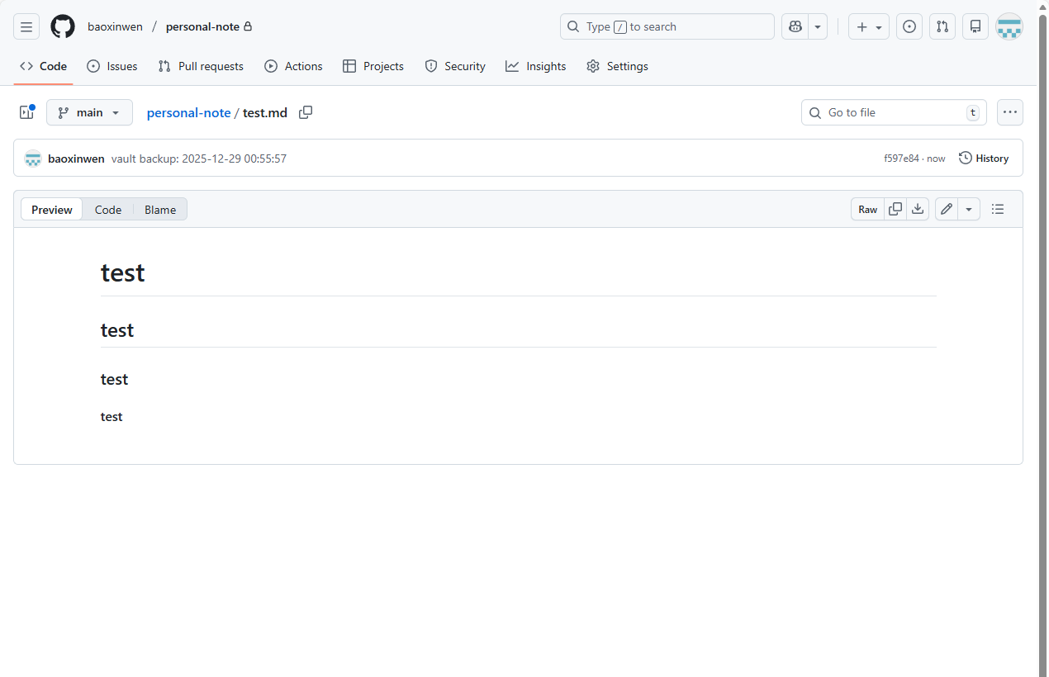
Task: Copy file path test.md icon
Action: click(306, 112)
